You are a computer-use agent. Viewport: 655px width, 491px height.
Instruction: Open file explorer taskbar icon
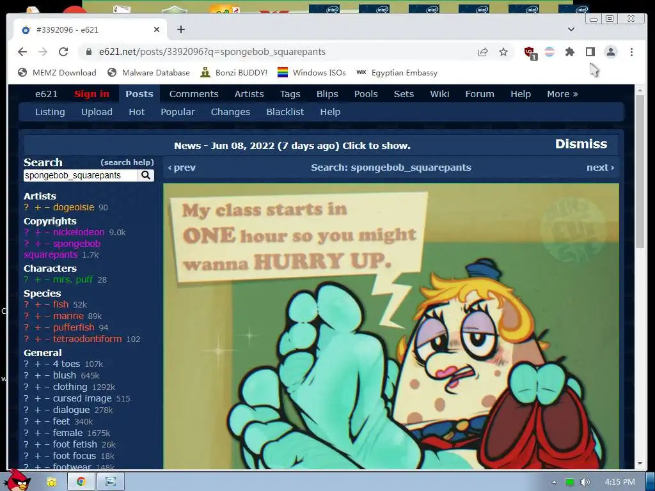click(x=51, y=481)
